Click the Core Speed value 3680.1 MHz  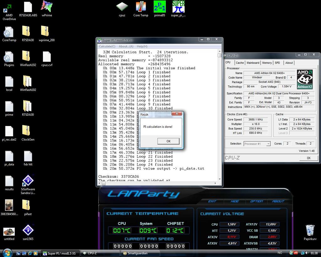[255, 119]
